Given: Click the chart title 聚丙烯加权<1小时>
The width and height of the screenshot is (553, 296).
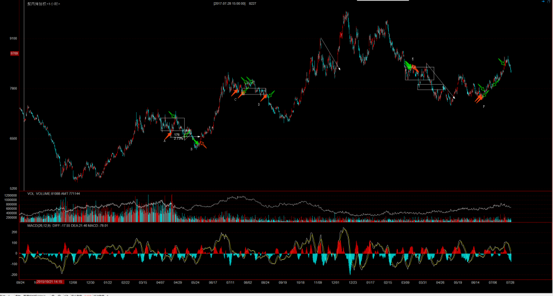Looking at the screenshot, I should (x=44, y=4).
